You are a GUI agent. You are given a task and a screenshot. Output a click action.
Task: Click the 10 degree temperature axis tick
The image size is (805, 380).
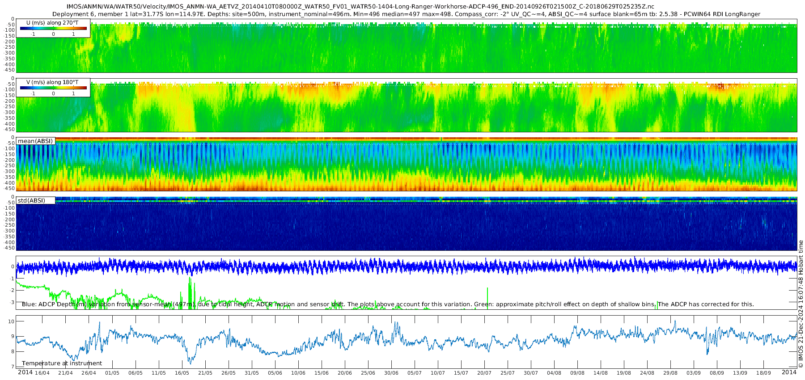click(x=11, y=321)
